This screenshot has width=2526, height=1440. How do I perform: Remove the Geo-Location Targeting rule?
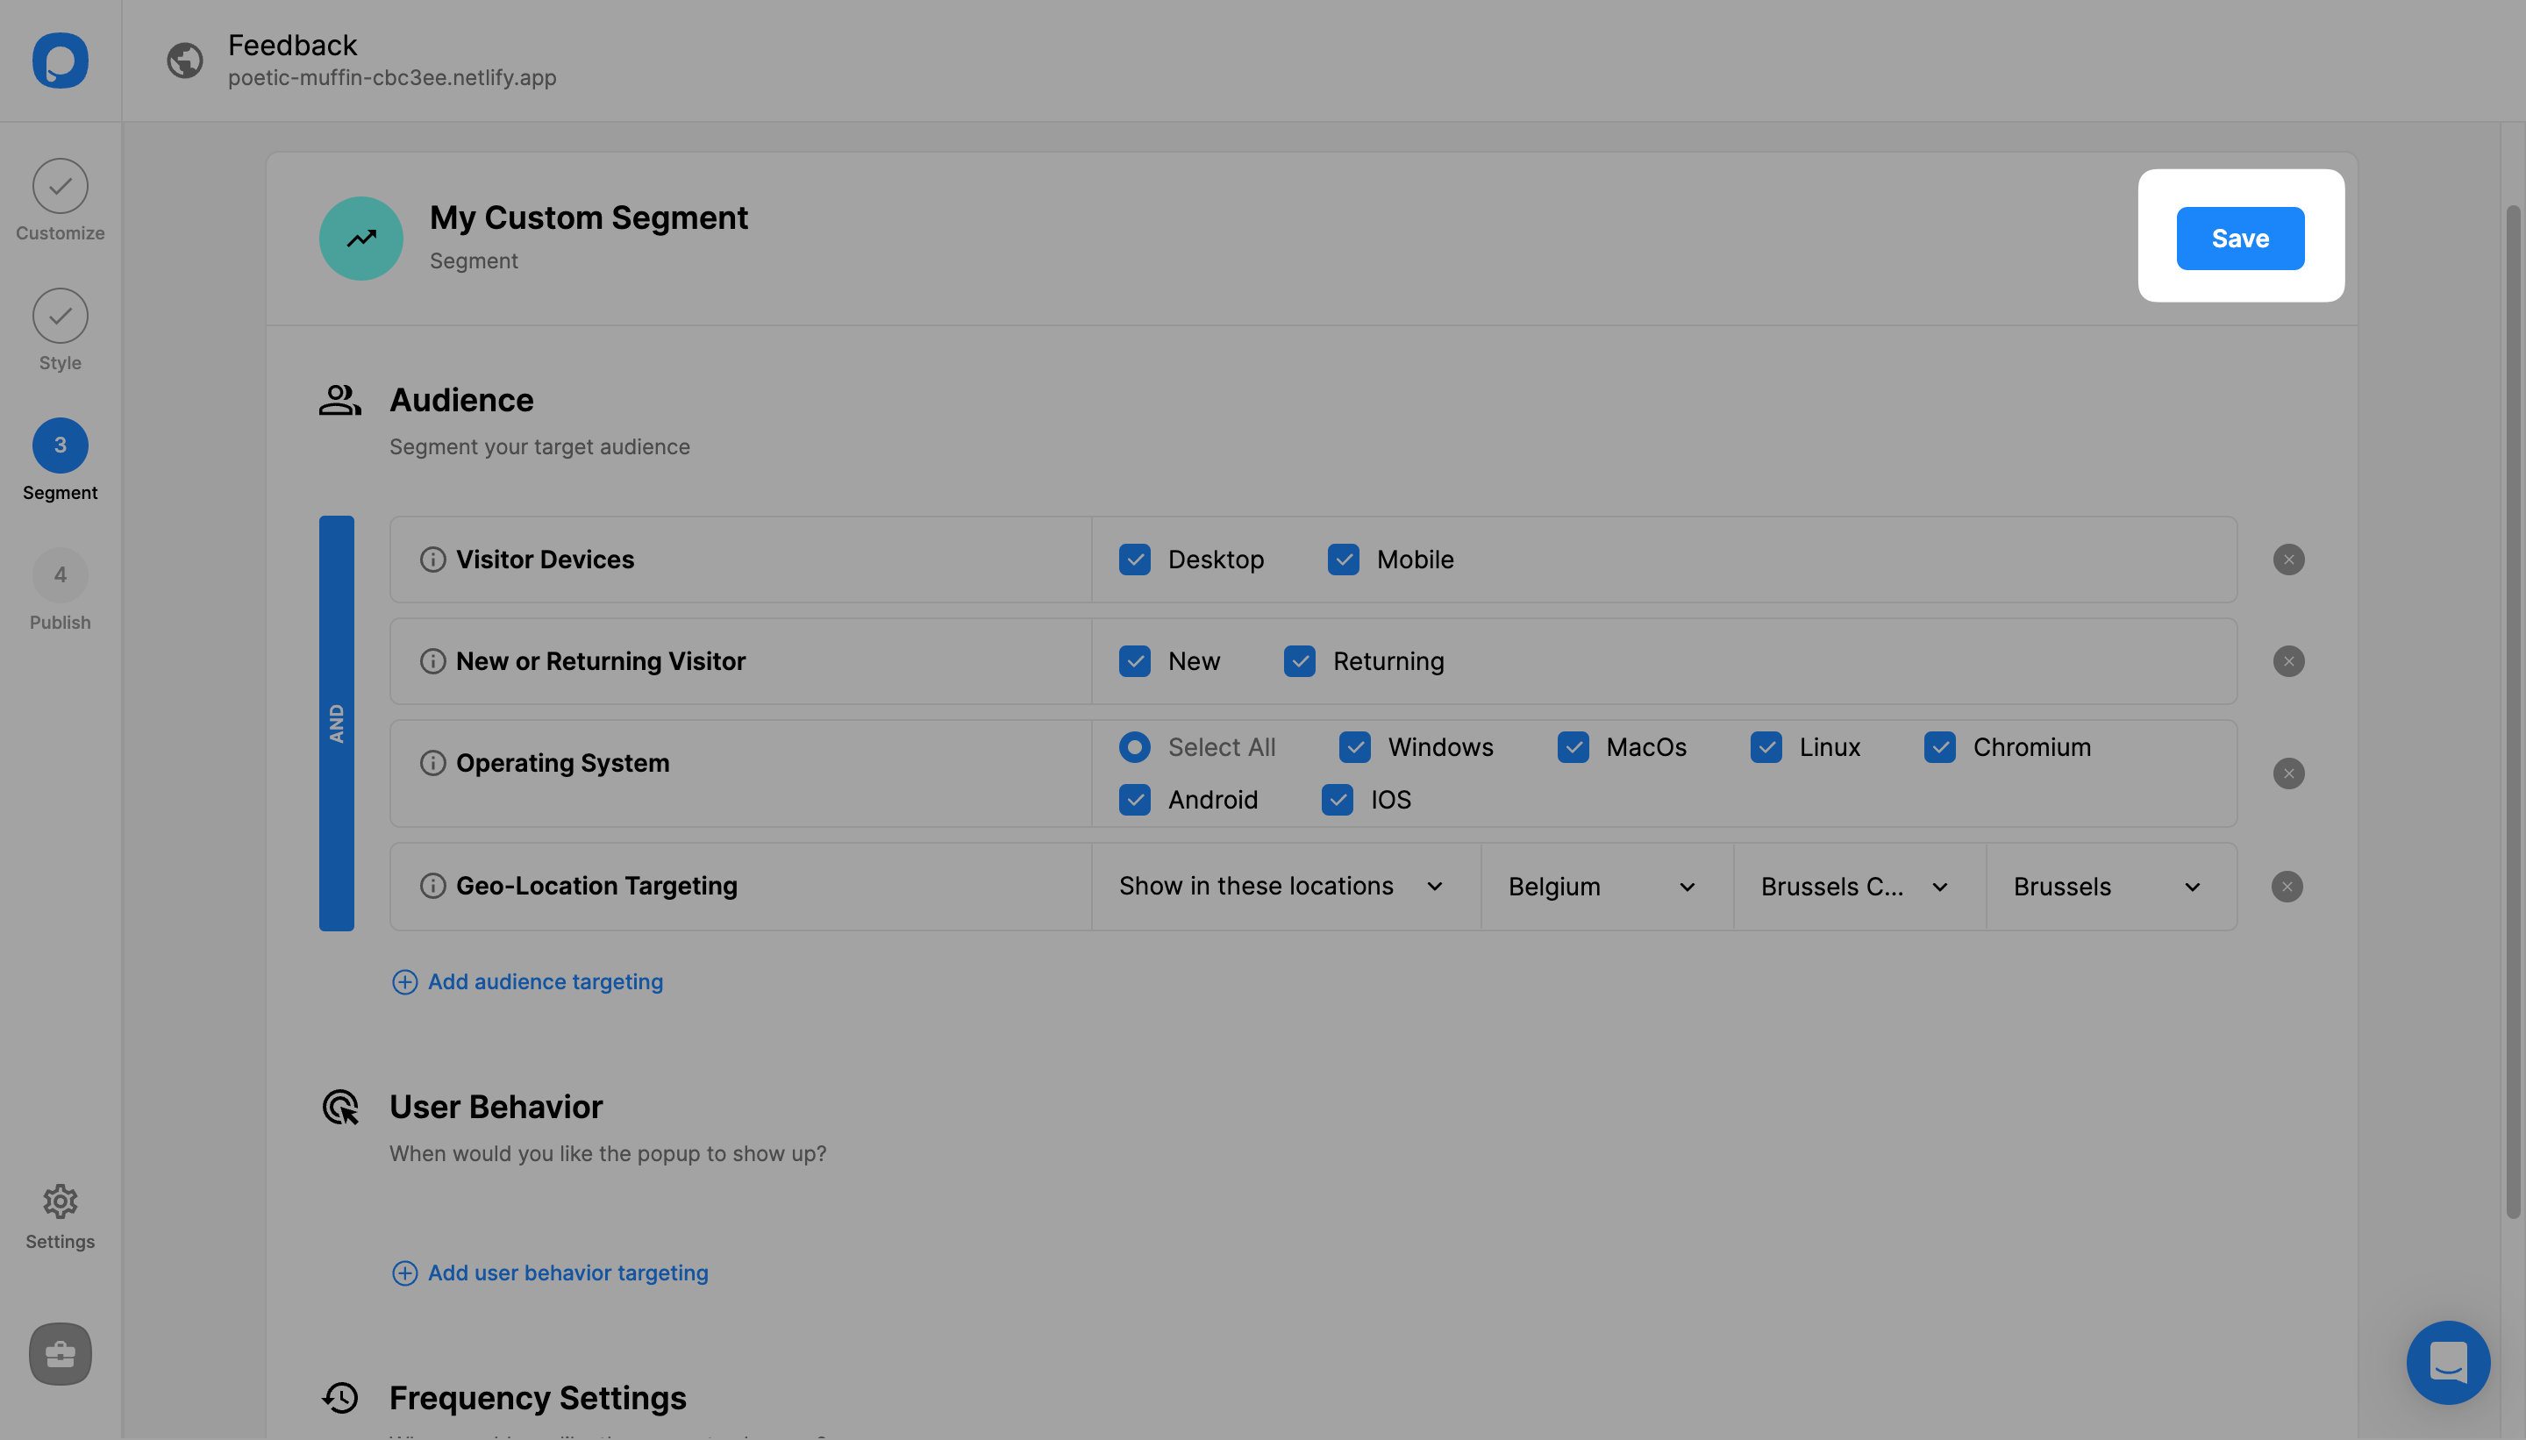click(2287, 886)
